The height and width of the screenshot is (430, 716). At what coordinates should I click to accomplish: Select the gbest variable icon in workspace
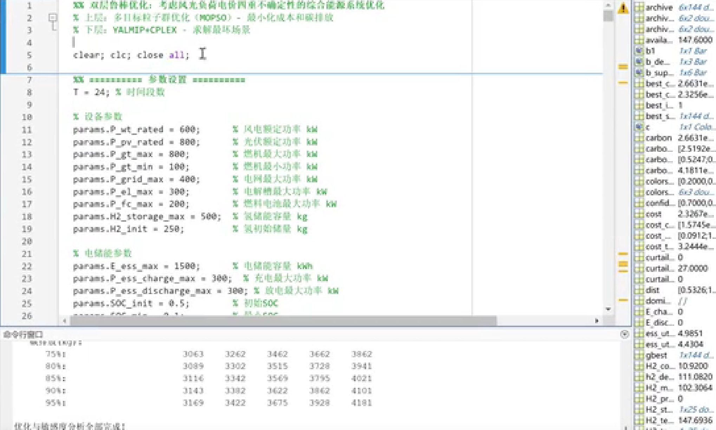point(639,355)
